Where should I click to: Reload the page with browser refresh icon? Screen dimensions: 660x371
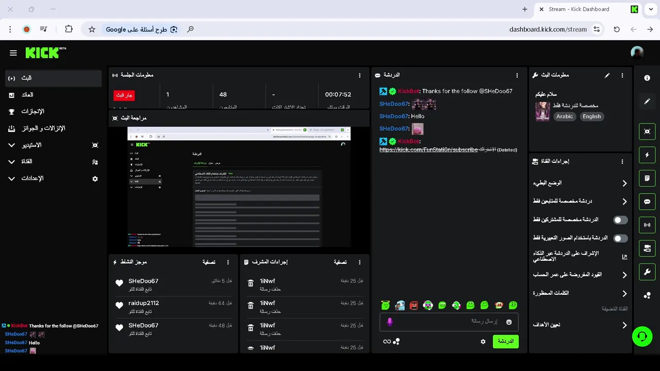tap(617, 29)
